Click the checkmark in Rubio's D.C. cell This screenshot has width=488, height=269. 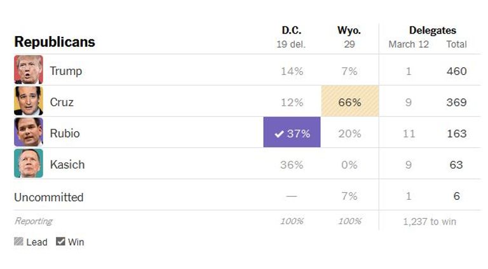[278, 134]
